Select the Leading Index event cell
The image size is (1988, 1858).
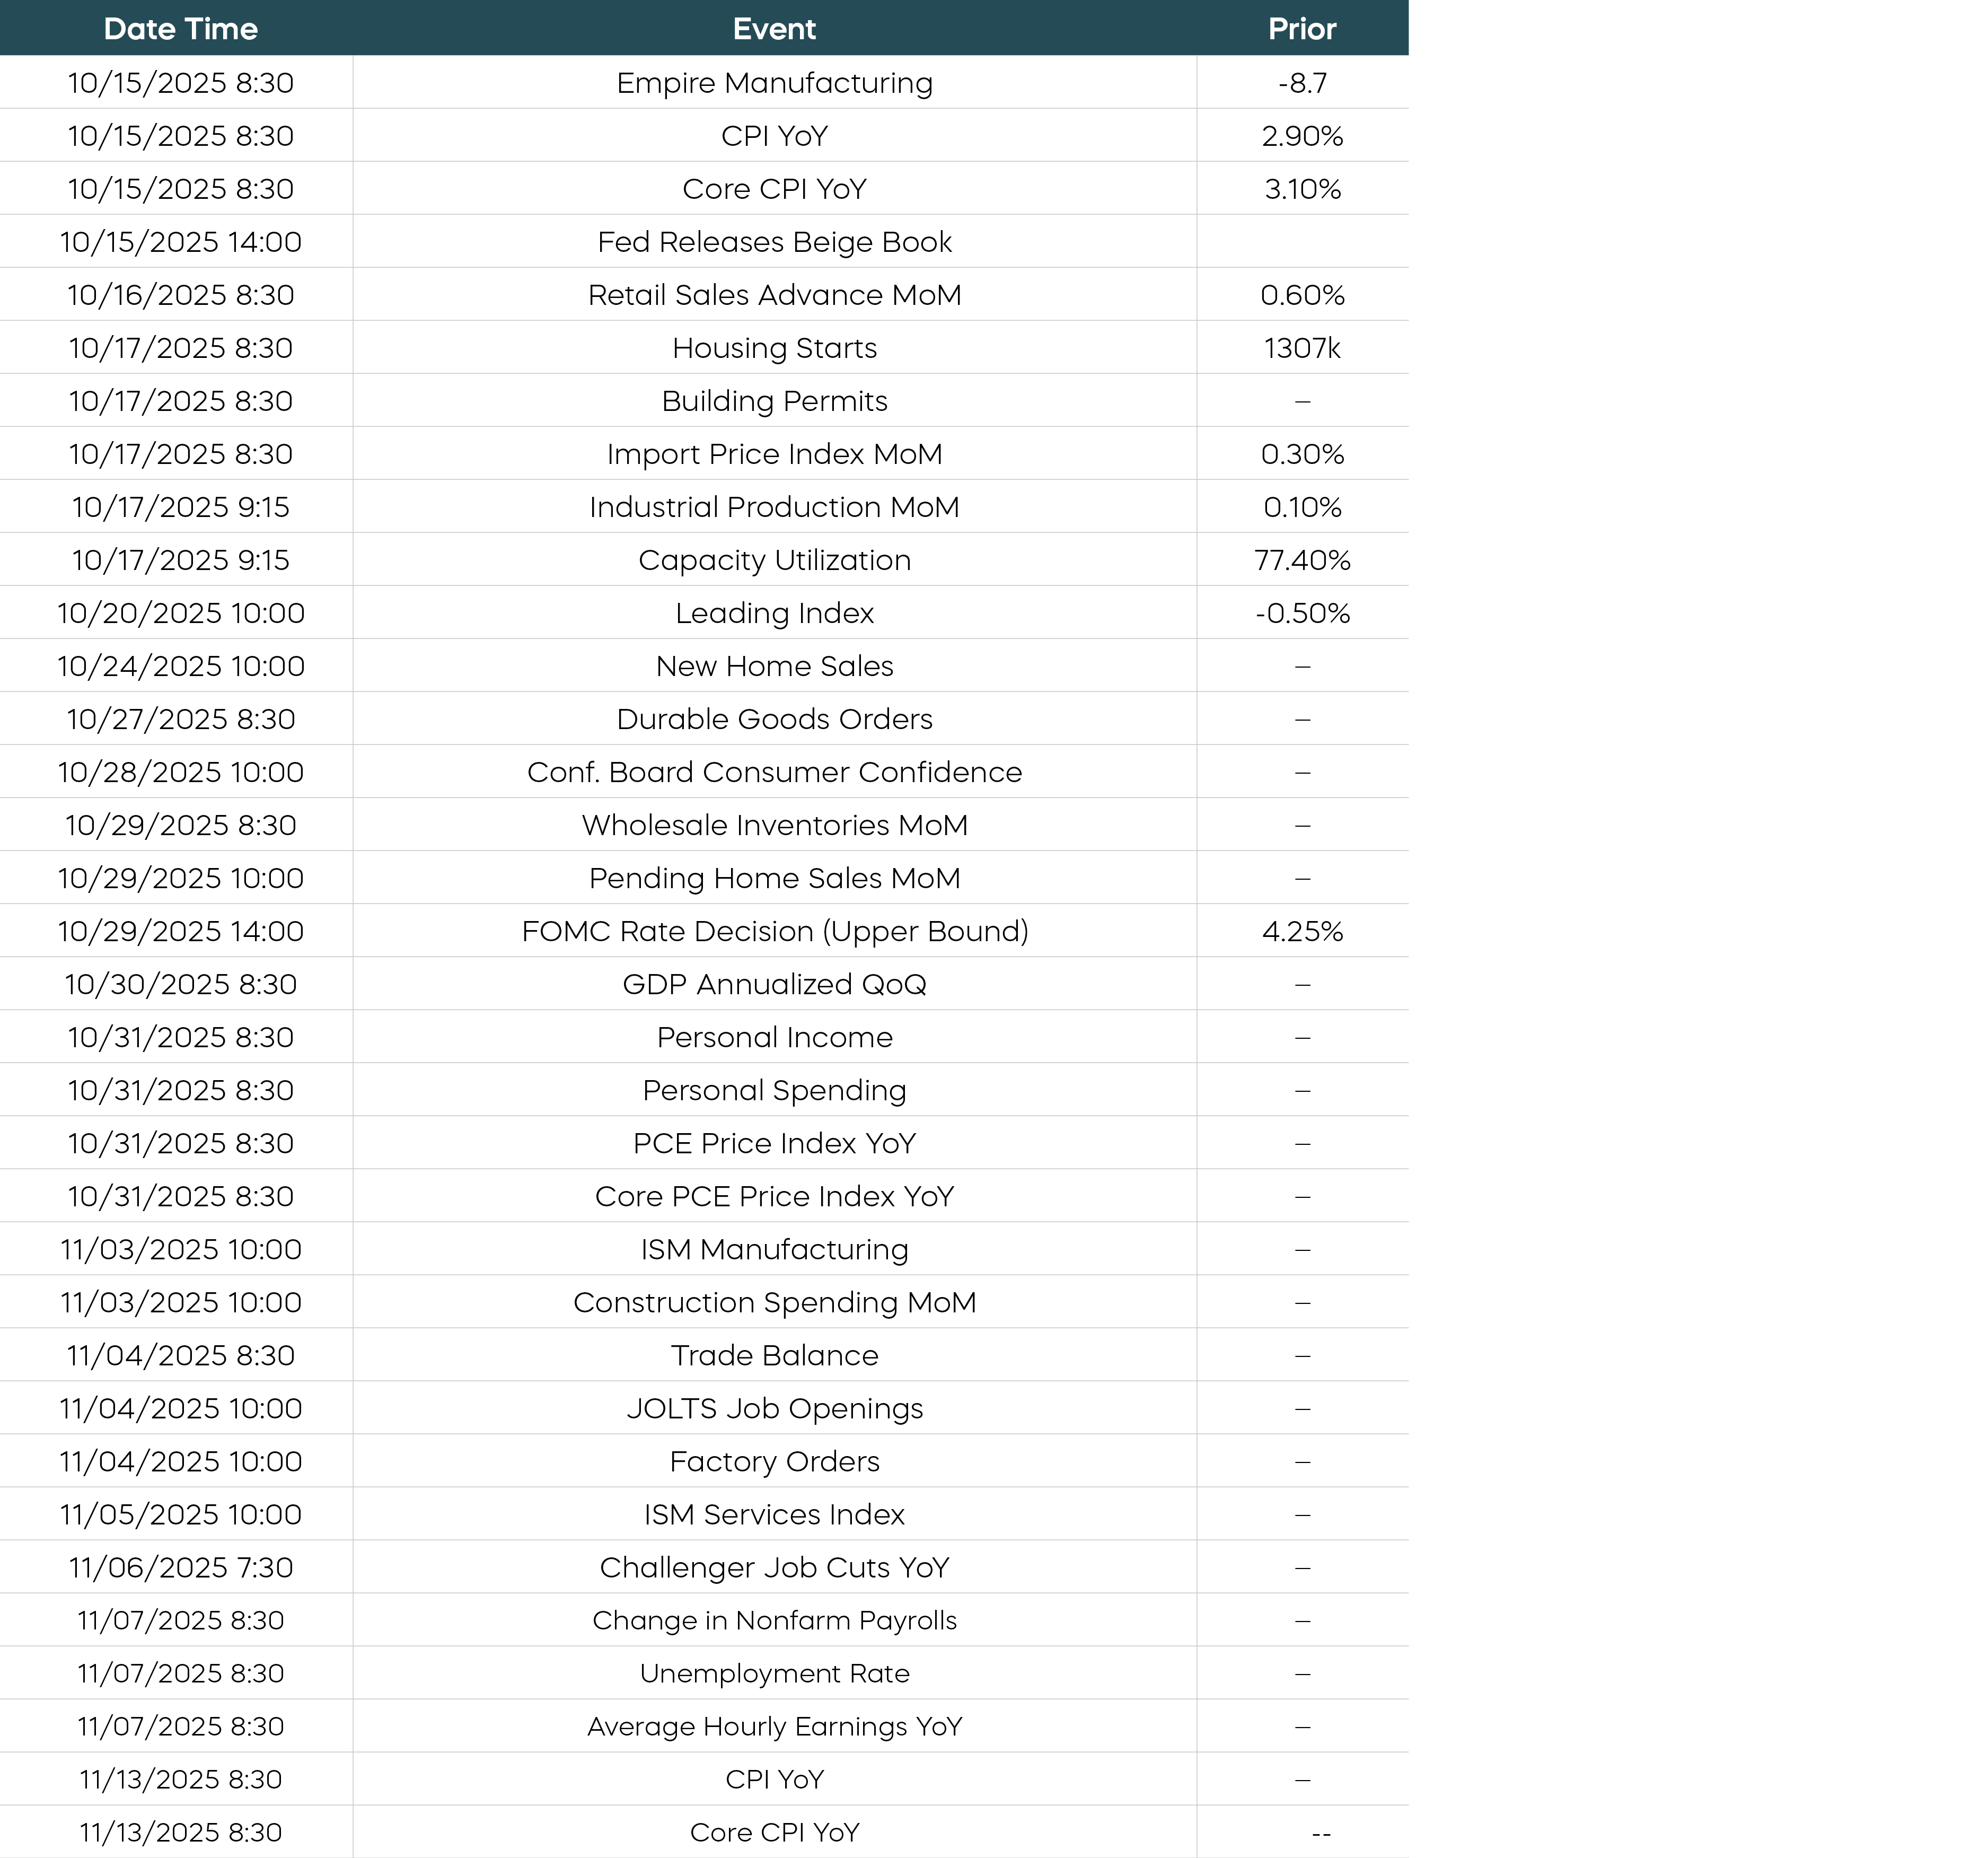click(774, 613)
